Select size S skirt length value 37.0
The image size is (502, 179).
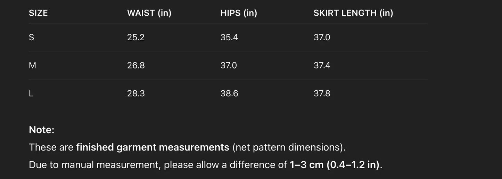pyautogui.click(x=322, y=38)
